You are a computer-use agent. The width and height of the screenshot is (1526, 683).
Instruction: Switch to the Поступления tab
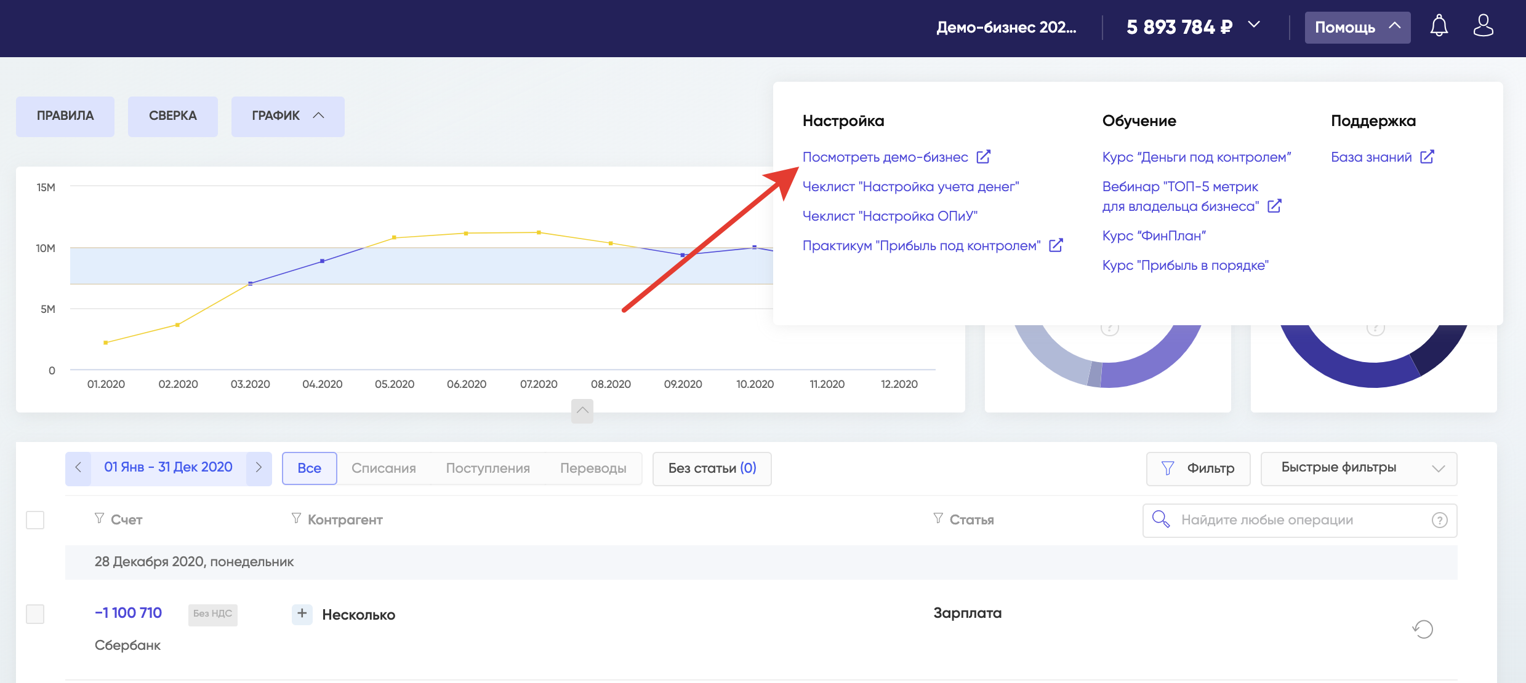[x=488, y=468]
